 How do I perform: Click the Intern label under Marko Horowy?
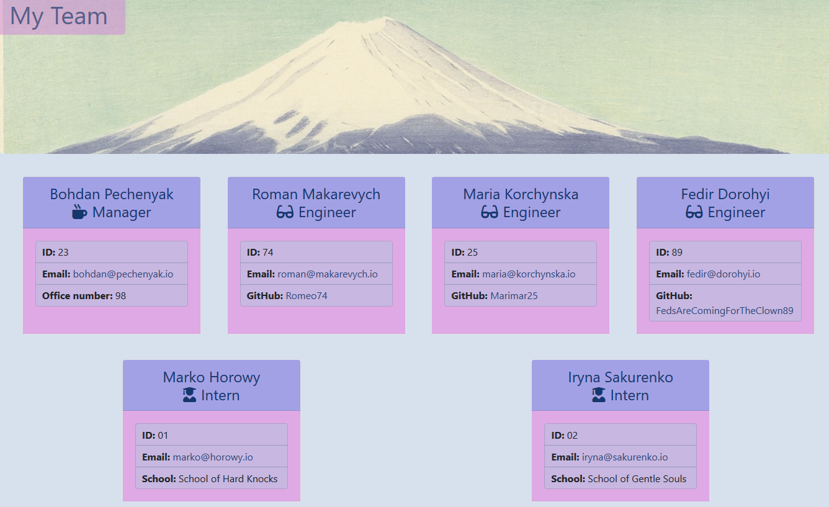point(220,395)
